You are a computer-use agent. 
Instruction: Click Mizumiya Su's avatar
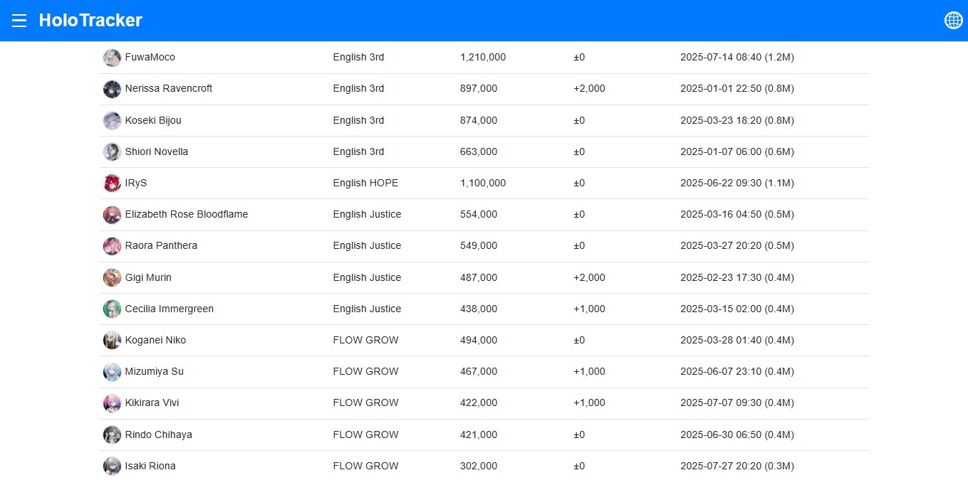(112, 372)
